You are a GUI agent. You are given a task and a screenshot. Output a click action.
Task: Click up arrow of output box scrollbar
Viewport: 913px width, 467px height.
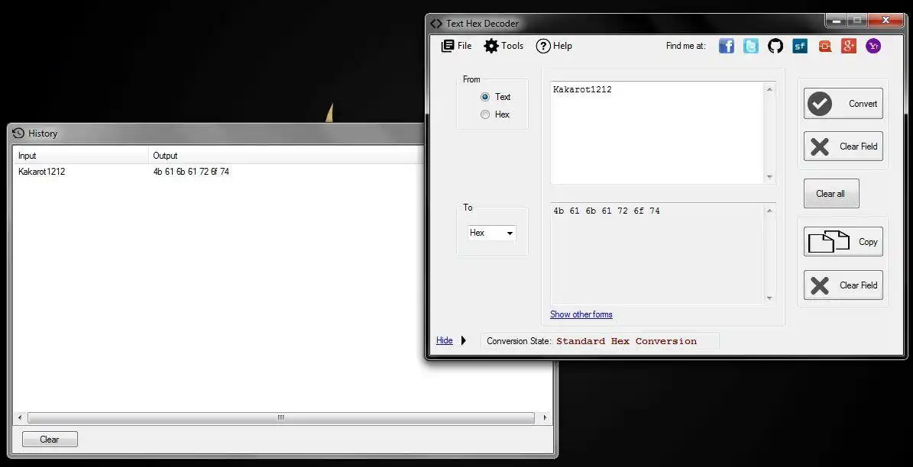click(770, 211)
